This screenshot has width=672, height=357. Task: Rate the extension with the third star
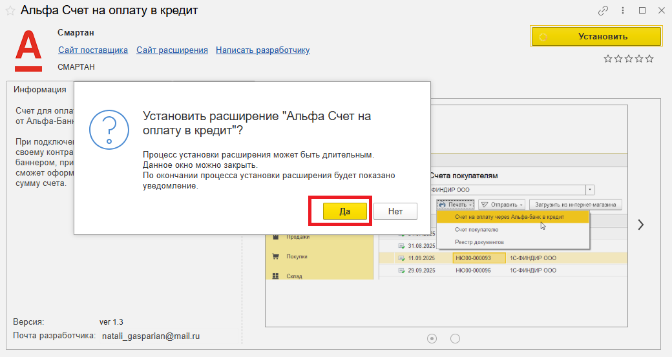click(x=629, y=59)
